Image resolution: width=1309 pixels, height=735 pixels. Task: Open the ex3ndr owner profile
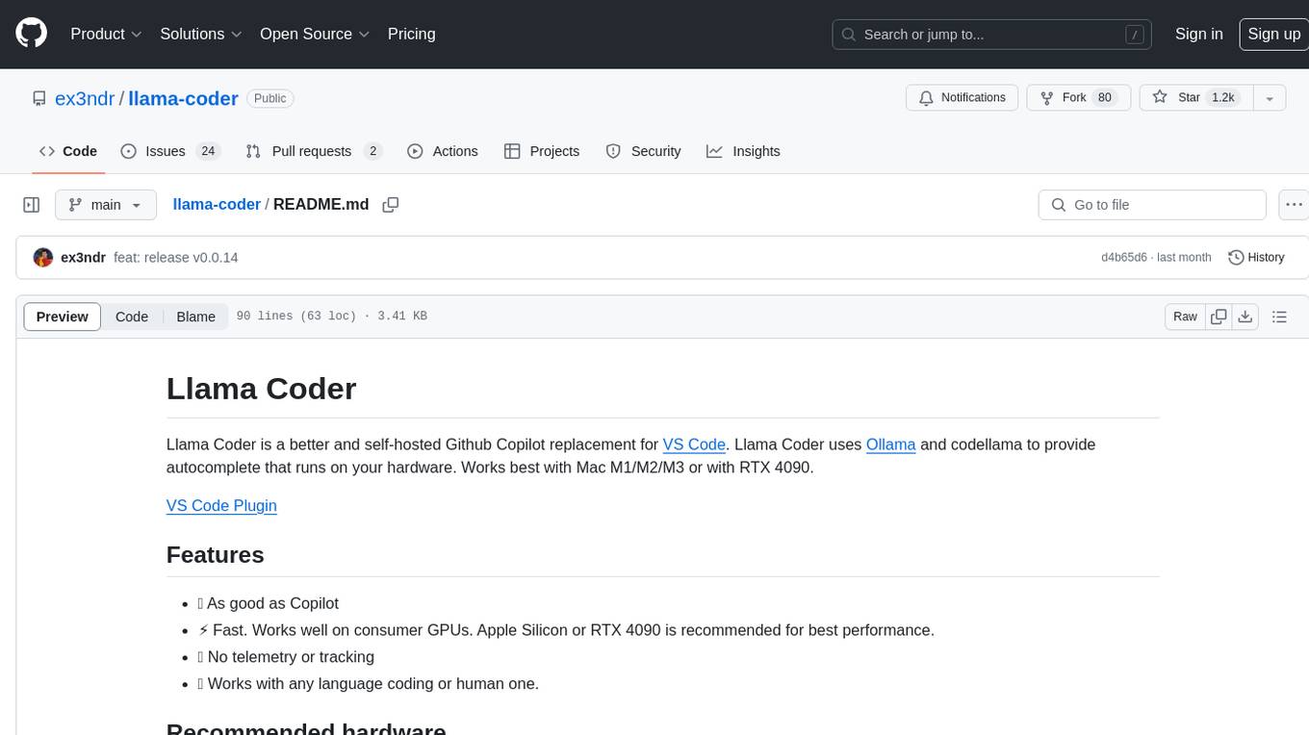point(85,98)
